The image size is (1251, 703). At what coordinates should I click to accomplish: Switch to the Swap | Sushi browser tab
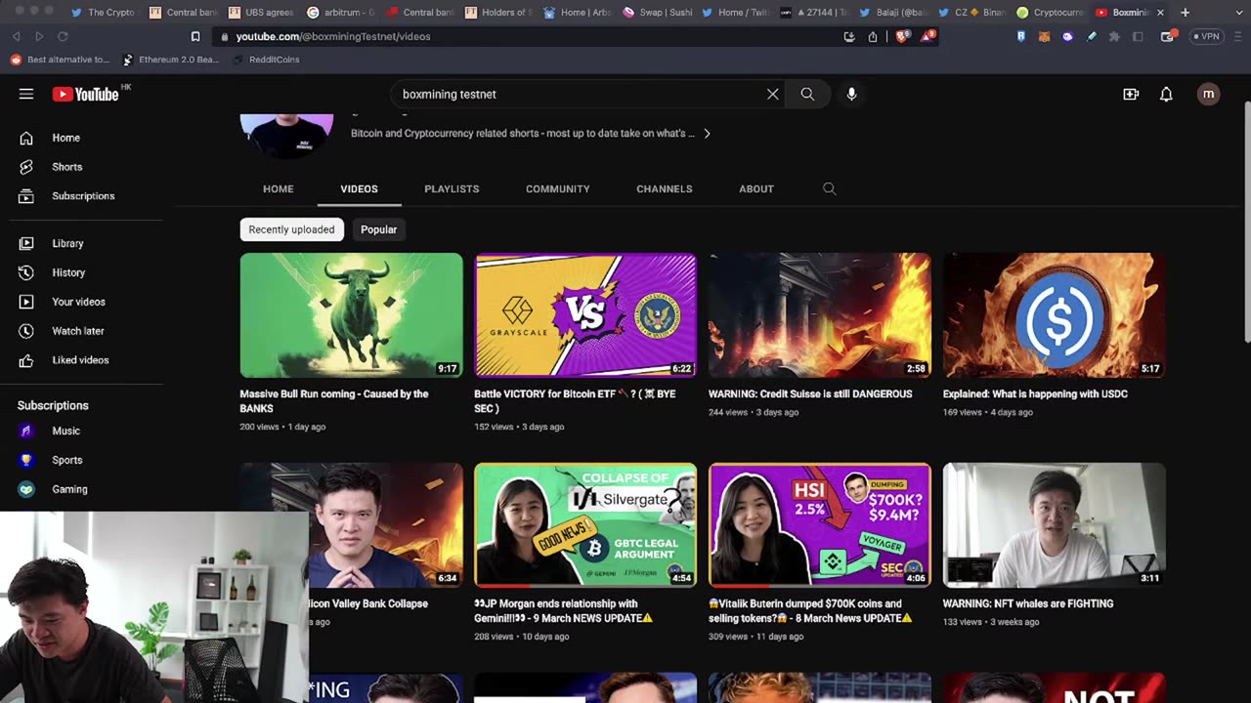(x=656, y=13)
